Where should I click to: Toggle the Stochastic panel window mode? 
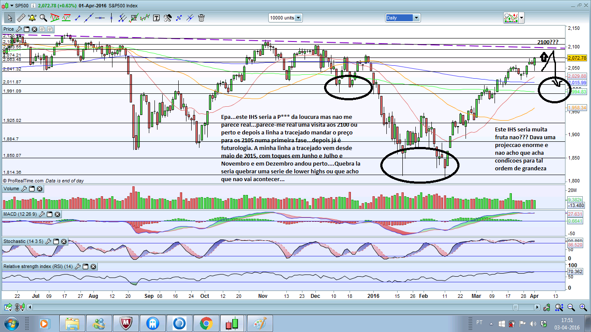tap(56, 241)
